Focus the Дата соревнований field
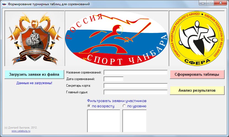 tap(114, 79)
